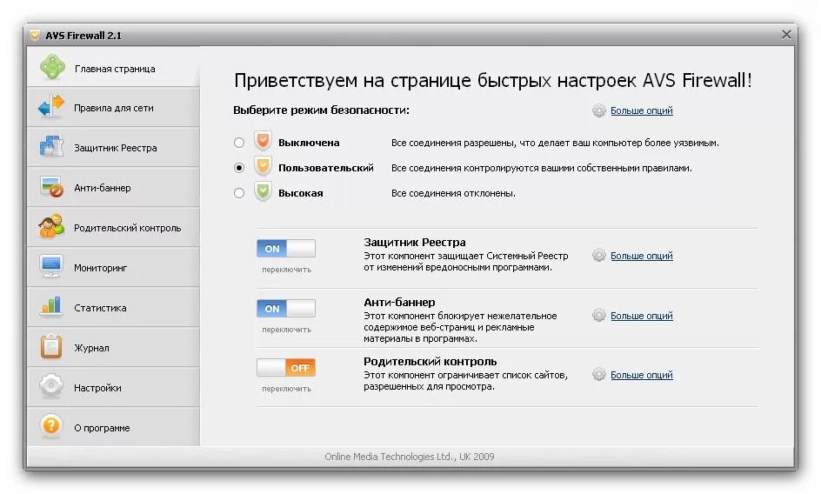Click the Статистика bar chart icon

coord(51,306)
